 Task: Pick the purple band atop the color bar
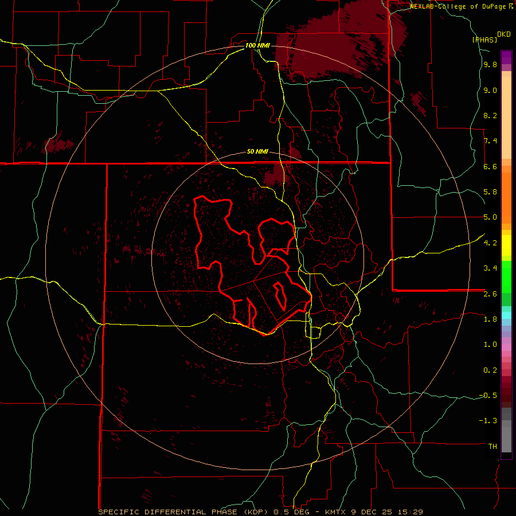[506, 57]
